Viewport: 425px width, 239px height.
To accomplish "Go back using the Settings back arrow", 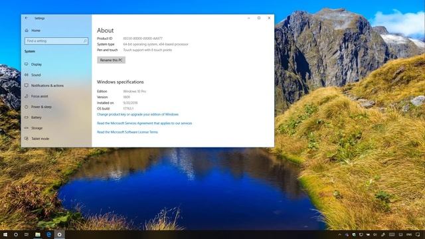I will (x=27, y=18).
